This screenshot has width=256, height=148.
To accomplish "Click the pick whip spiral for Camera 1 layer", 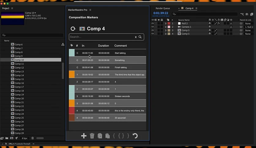I will coord(241,27).
